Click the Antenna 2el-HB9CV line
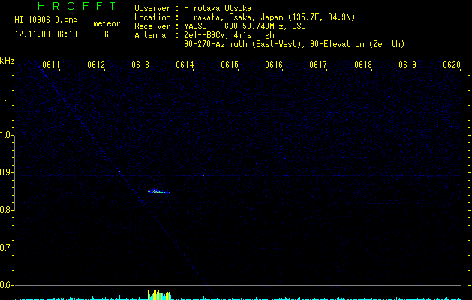472x300 pixels. click(x=204, y=35)
